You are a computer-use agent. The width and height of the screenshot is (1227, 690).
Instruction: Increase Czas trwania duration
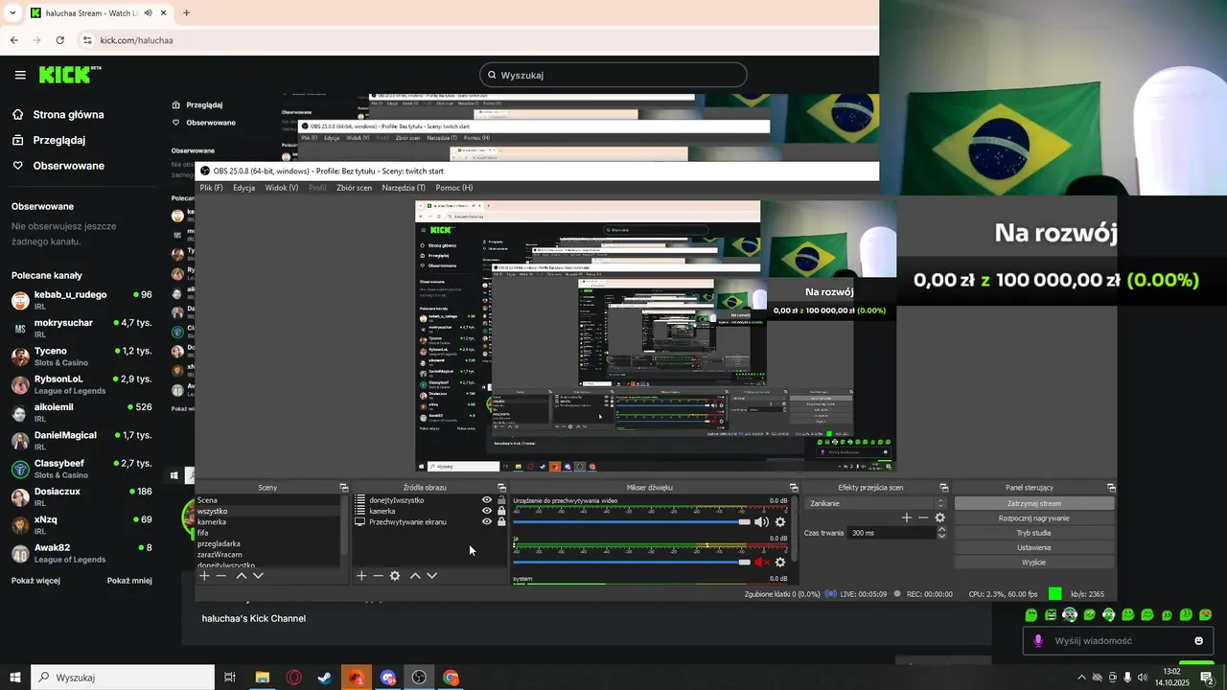tap(941, 529)
